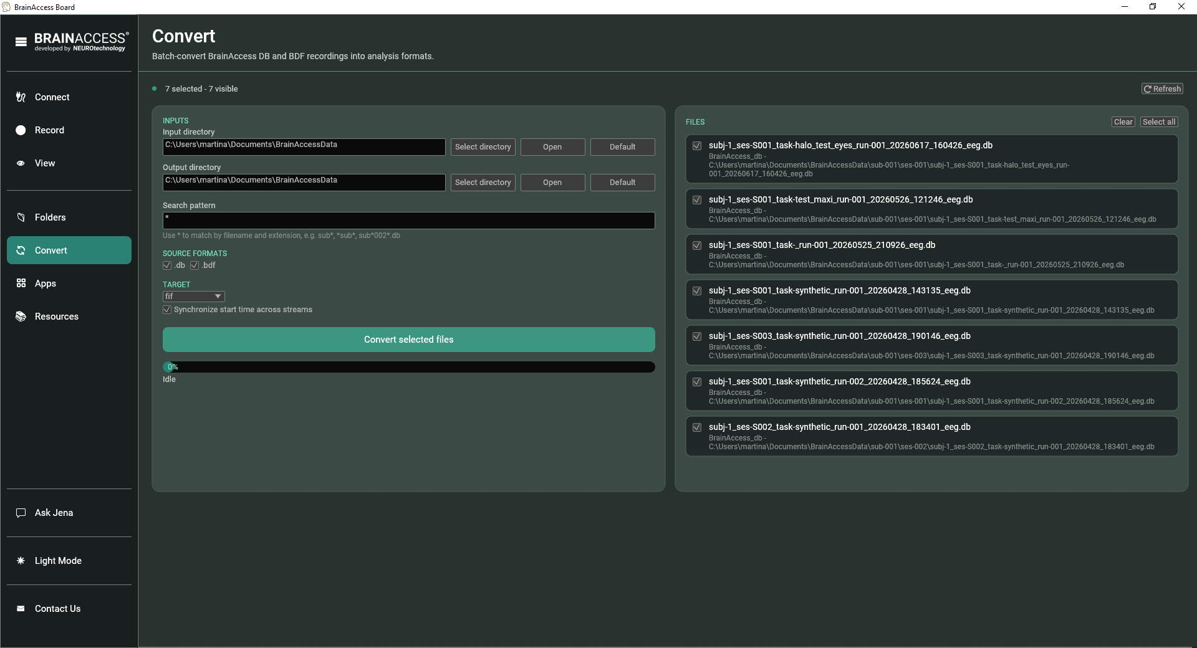This screenshot has height=648, width=1197.
Task: Uncheck the ses-S003 synthetic file
Action: (697, 336)
